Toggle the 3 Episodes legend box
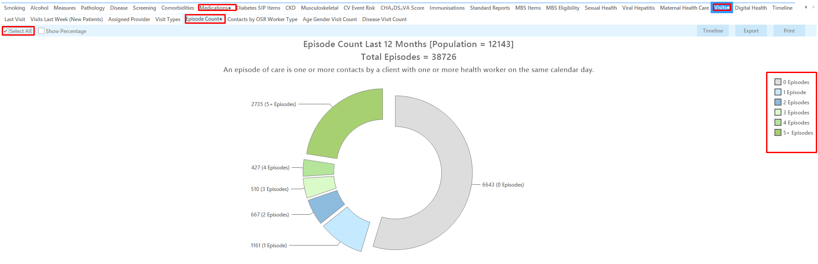The height and width of the screenshot is (264, 818). (x=778, y=112)
